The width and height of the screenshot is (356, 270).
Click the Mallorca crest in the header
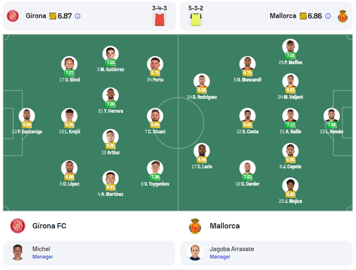(x=343, y=16)
